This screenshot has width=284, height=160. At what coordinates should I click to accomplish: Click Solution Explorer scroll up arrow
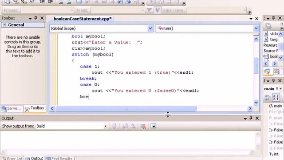pos(280,34)
